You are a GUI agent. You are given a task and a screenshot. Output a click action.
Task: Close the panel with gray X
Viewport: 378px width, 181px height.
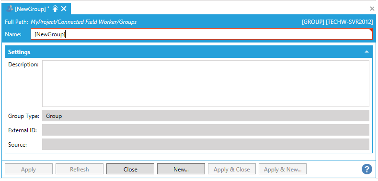tap(372, 9)
